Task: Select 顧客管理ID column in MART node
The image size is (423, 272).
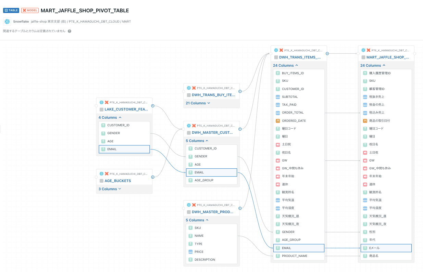Action: pyautogui.click(x=386, y=89)
